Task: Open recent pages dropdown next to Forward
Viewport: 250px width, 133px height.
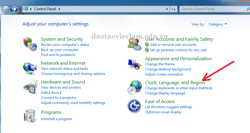Action: pyautogui.click(x=20, y=9)
